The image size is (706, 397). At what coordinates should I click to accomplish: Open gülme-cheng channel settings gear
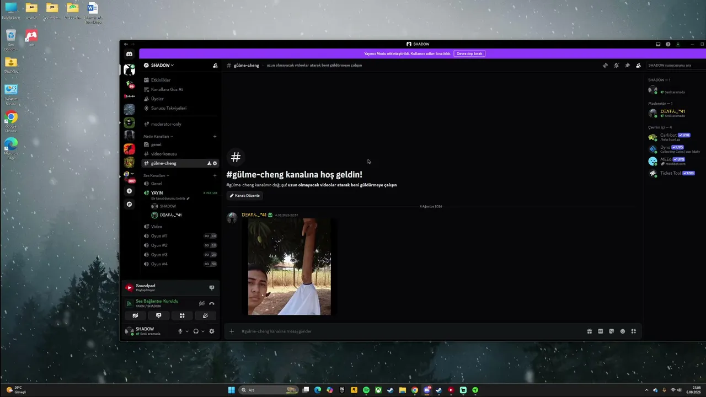(x=215, y=163)
